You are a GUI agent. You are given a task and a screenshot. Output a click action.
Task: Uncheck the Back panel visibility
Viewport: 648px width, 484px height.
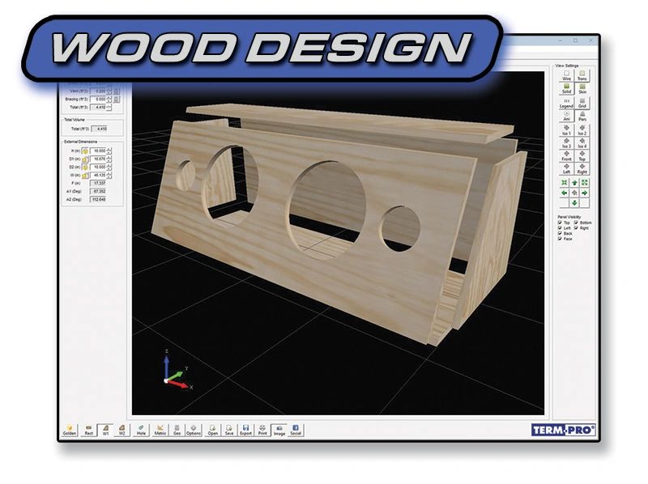coord(560,233)
